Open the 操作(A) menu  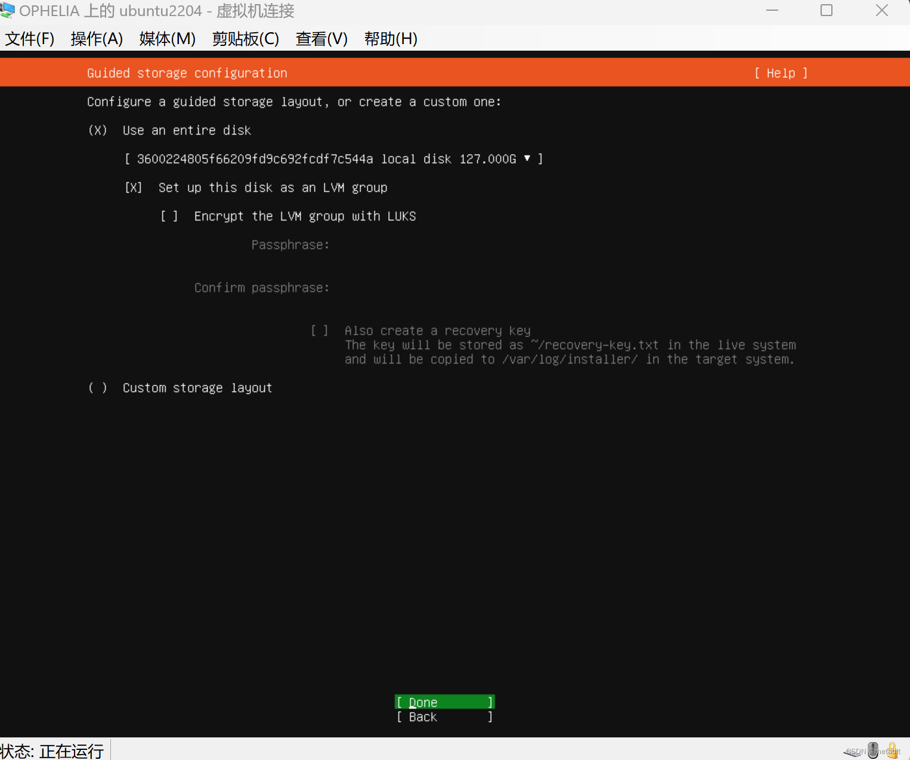point(97,39)
